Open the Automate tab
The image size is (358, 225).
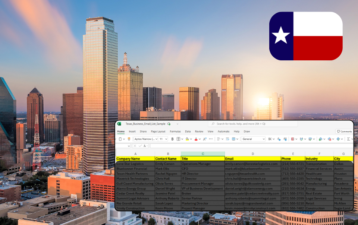223,131
